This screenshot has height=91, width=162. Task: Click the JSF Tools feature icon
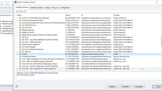[x=20, y=37]
